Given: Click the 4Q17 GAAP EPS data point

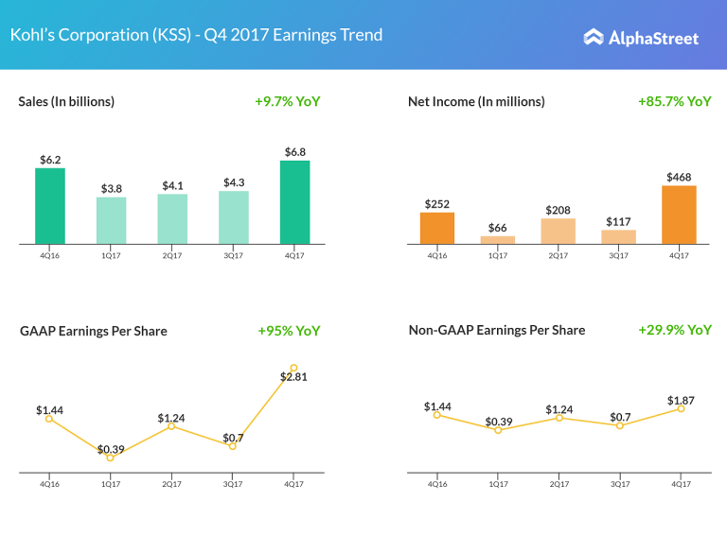Looking at the screenshot, I should point(293,368).
